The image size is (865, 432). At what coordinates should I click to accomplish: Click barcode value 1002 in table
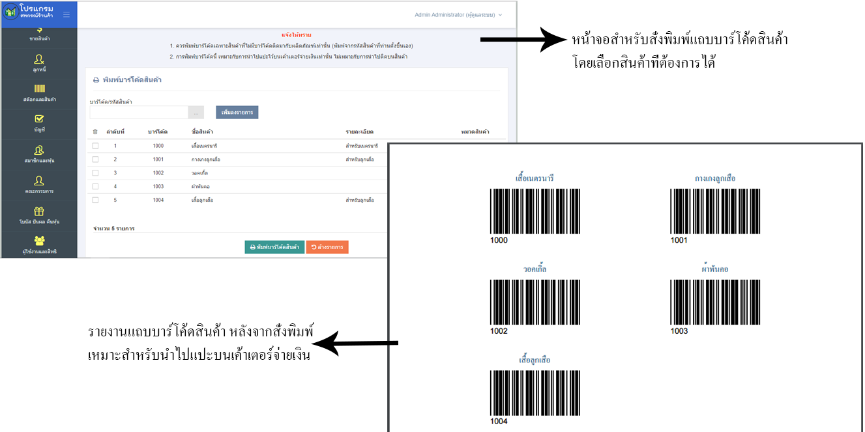click(x=158, y=173)
